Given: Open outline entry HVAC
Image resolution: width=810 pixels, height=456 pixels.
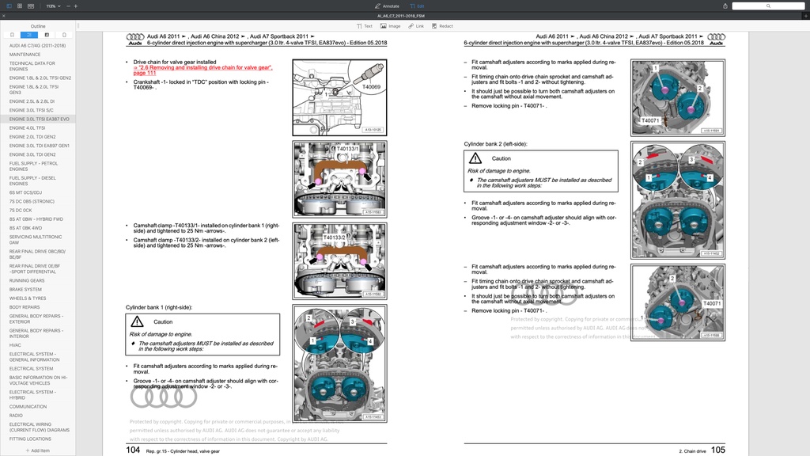Looking at the screenshot, I should [15, 345].
